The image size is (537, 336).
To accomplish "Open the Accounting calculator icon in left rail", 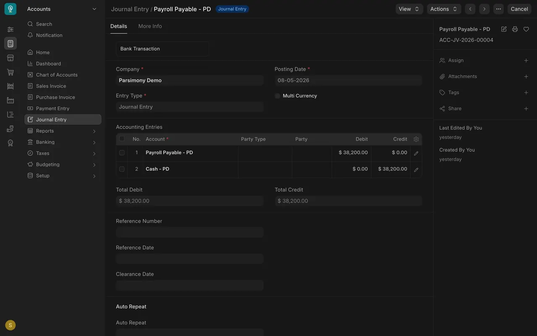I will point(10,43).
